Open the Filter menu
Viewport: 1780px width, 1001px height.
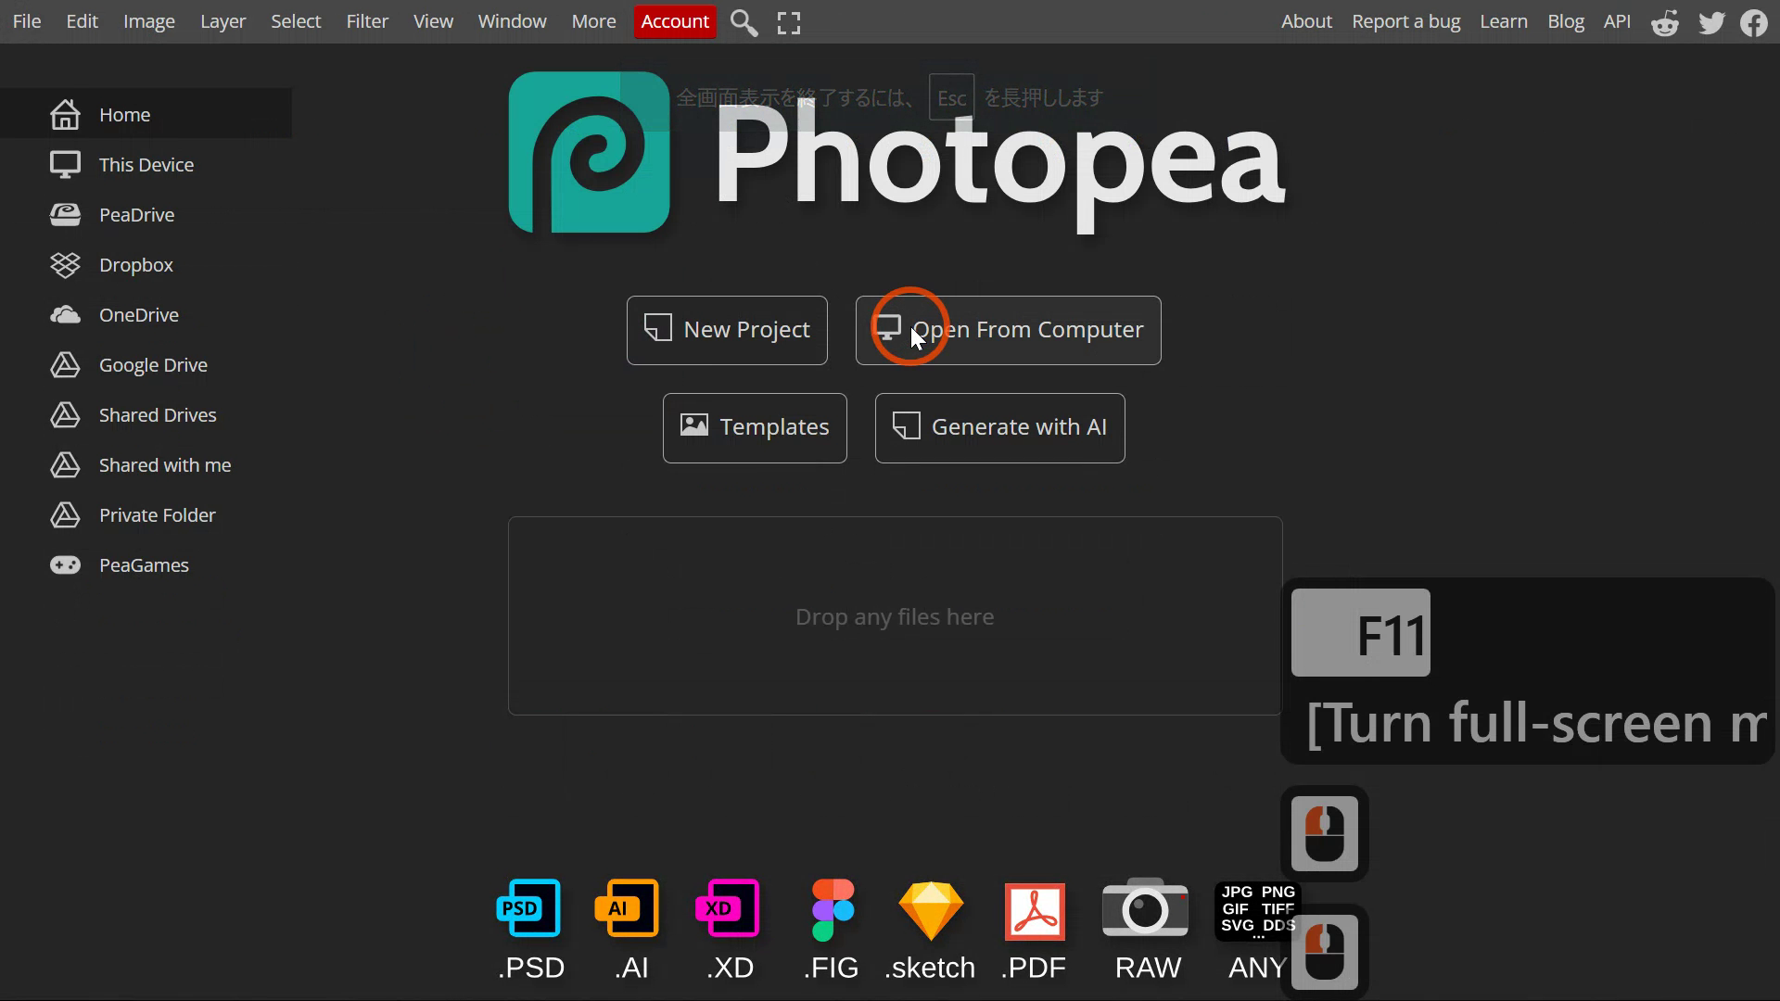[x=367, y=21]
